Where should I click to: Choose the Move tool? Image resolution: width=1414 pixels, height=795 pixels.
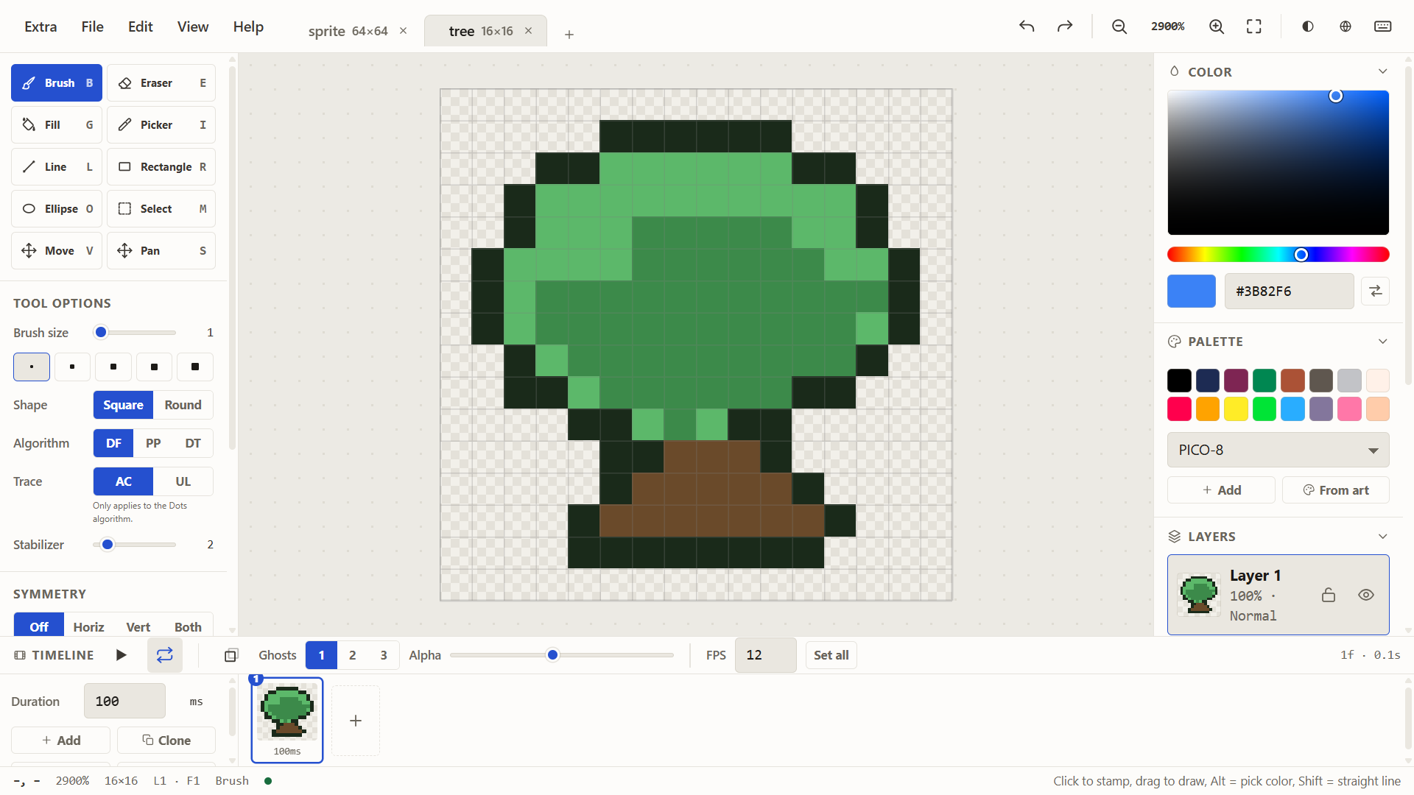pos(57,251)
